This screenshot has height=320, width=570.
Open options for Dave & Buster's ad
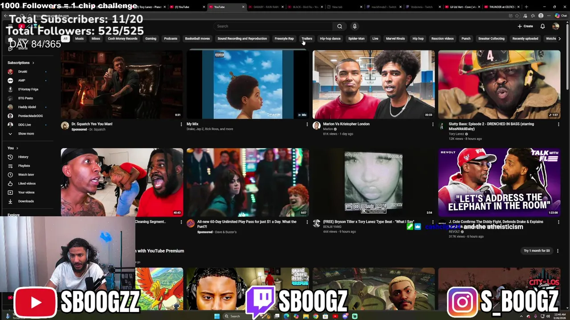307,222
